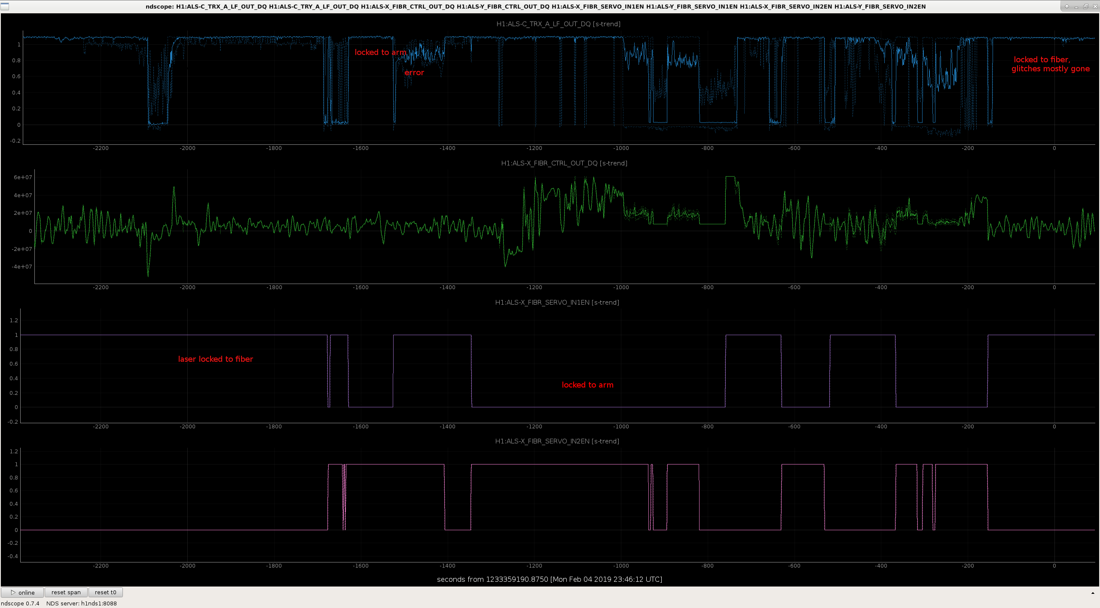Start online mode with the play button
This screenshot has width=1100, height=608.
pos(22,592)
